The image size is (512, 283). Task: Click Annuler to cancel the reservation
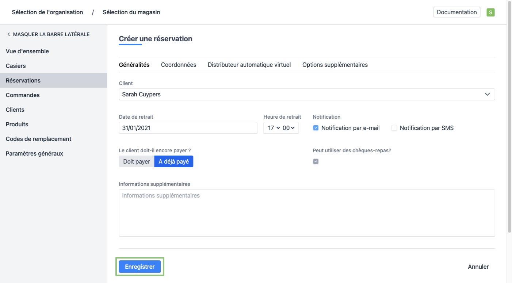[478, 267]
